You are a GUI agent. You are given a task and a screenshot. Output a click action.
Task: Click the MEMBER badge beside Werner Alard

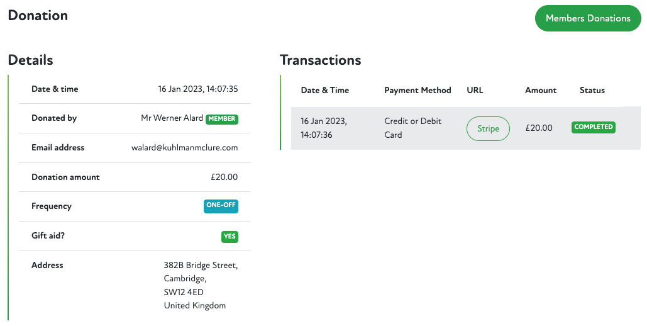tap(222, 118)
